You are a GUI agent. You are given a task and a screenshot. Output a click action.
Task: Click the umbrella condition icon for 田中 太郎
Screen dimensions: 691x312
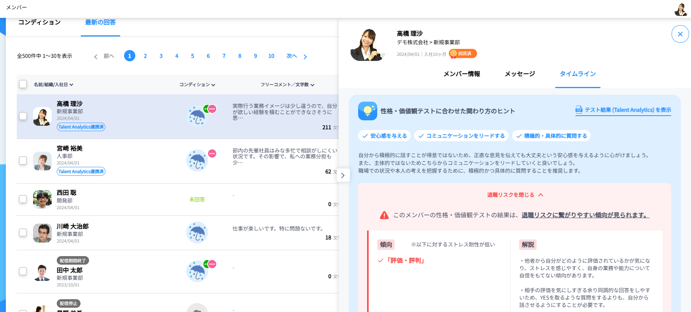(197, 271)
